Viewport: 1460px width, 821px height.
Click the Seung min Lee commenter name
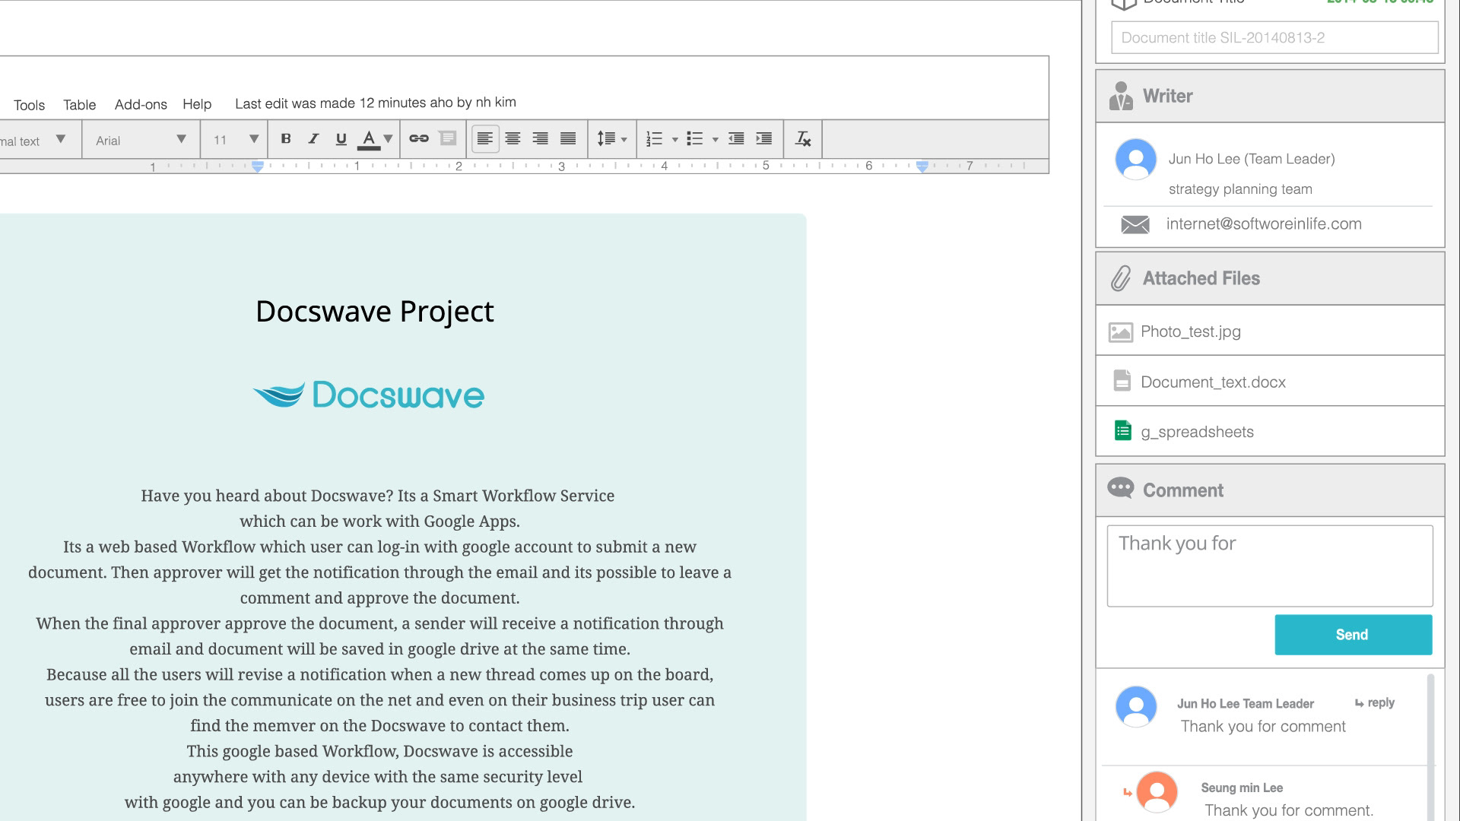[x=1242, y=788]
